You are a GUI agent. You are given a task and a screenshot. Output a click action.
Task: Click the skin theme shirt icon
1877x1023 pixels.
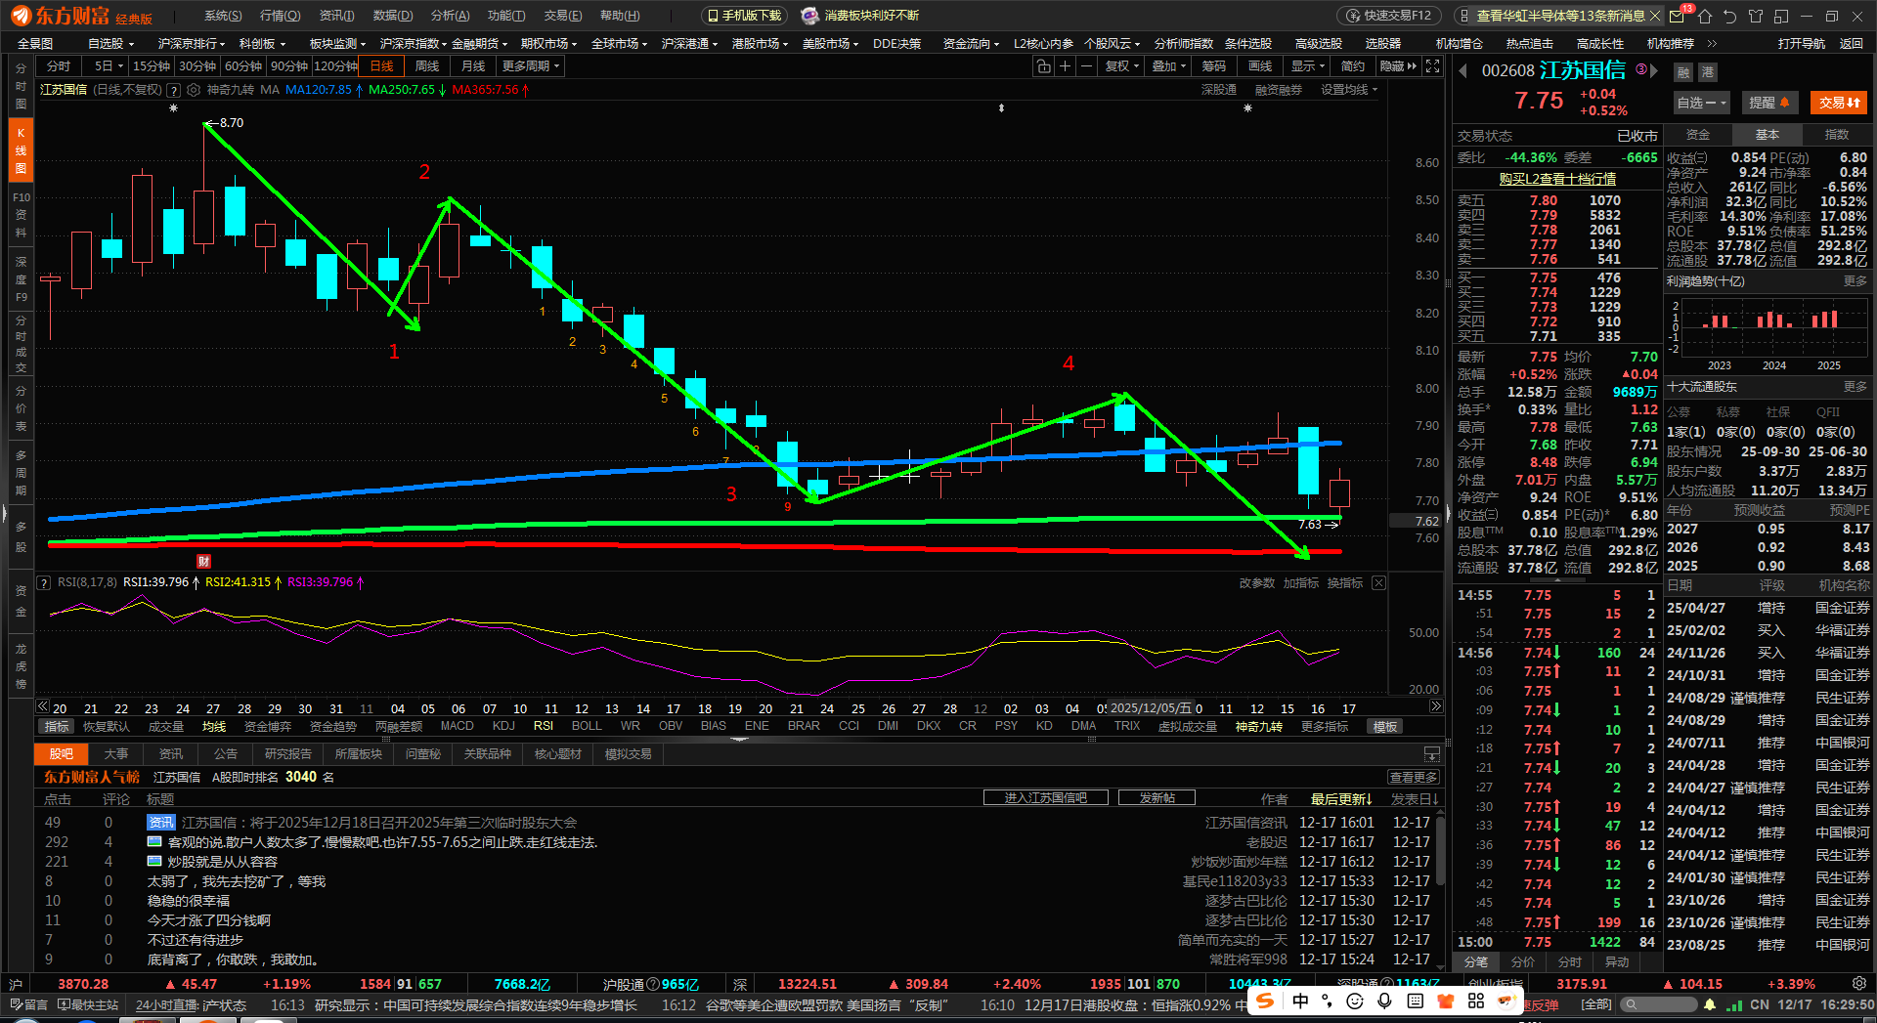click(1756, 17)
